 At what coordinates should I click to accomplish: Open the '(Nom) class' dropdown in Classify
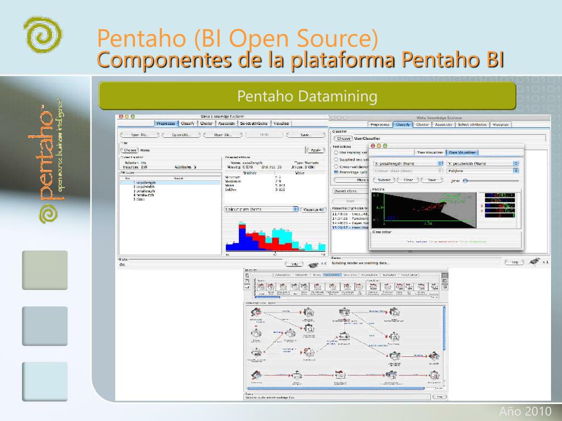coord(350,191)
